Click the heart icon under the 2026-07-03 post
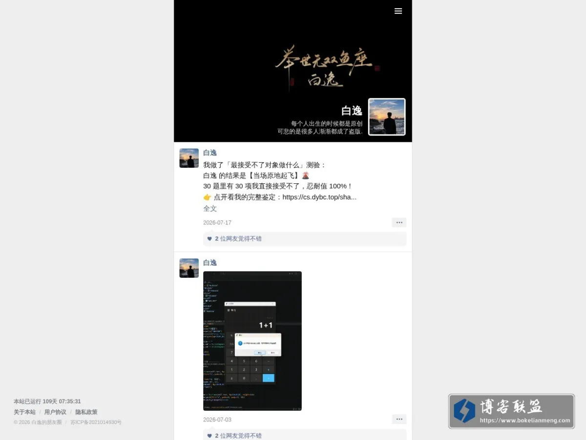This screenshot has width=586, height=440. tap(209, 436)
